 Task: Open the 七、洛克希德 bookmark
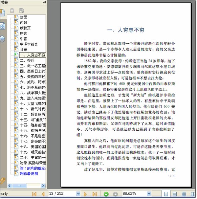tap(33, 87)
